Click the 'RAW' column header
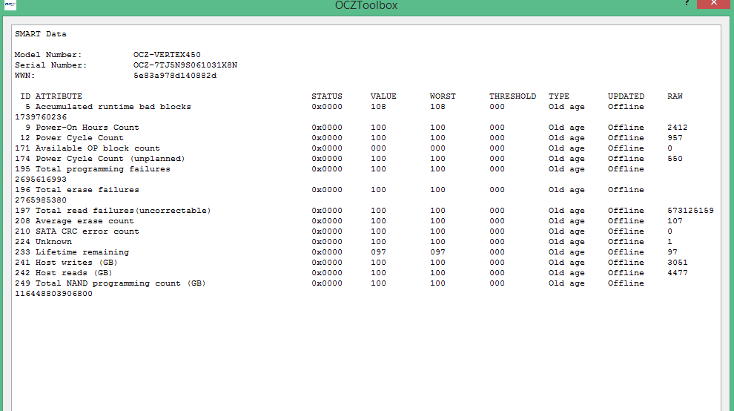This screenshot has width=734, height=411. (x=675, y=96)
